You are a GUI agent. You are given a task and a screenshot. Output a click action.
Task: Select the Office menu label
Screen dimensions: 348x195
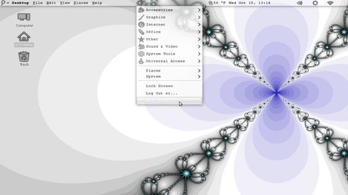[153, 32]
